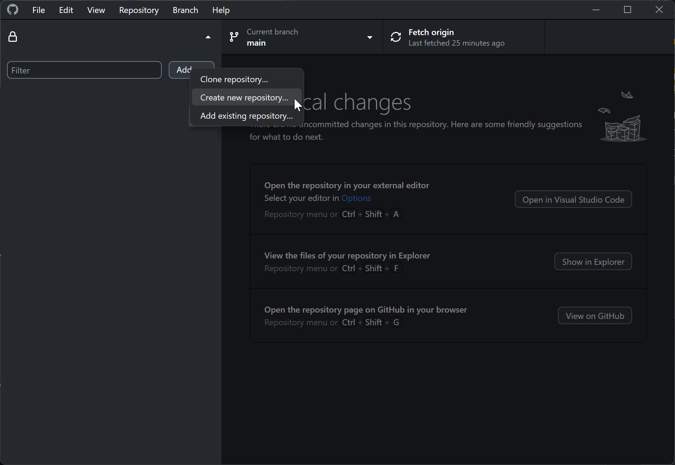
Task: Click the Add repositories dropdown arrow
Action: point(208,69)
